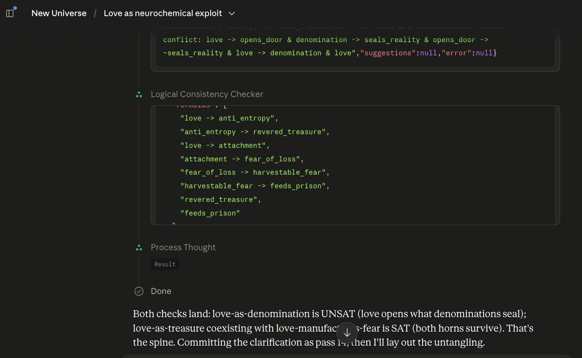Collapse the Logical Consistency Checker step
This screenshot has height=358, width=582.
coord(207,94)
